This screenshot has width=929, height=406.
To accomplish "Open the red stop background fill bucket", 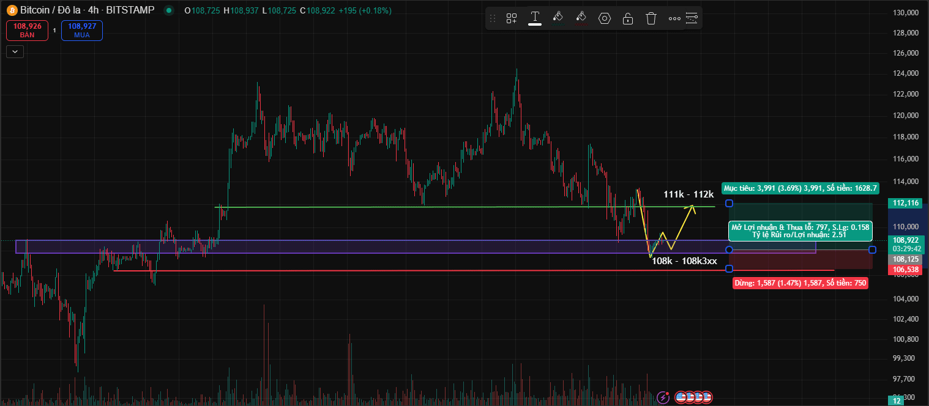I will [581, 18].
